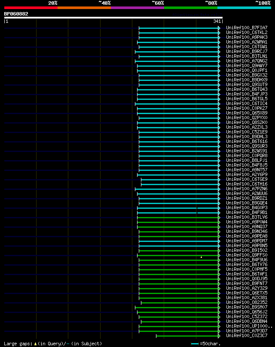Select the UniRef100_B9RDZ1 label
The height and width of the screenshot is (347, 275).
247,198
